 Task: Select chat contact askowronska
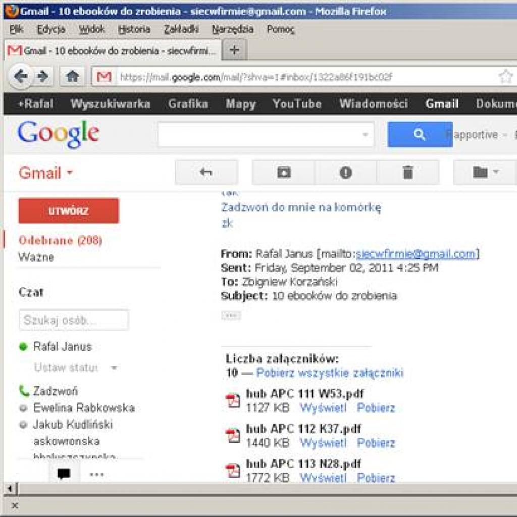pos(66,441)
